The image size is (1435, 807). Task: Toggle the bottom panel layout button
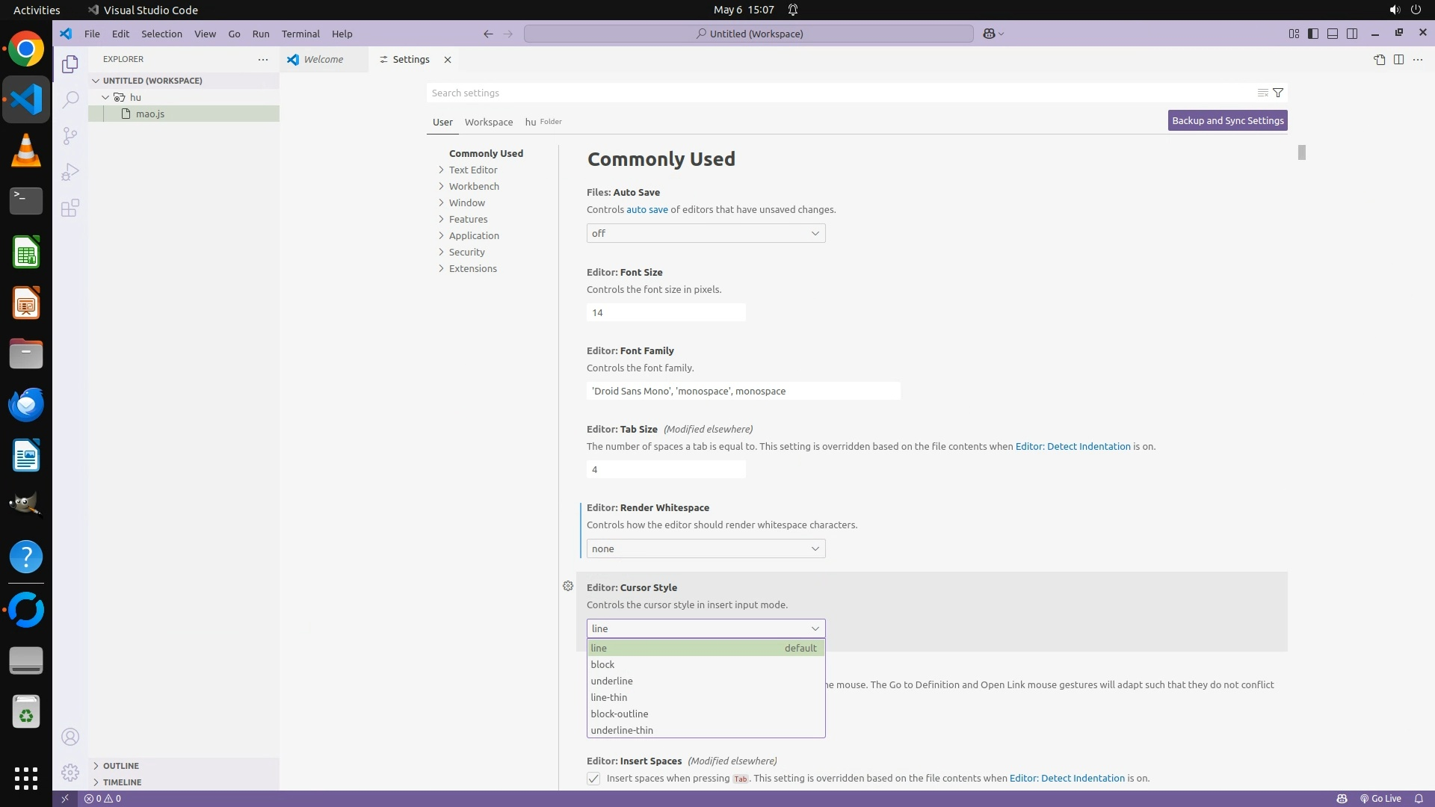pyautogui.click(x=1333, y=34)
